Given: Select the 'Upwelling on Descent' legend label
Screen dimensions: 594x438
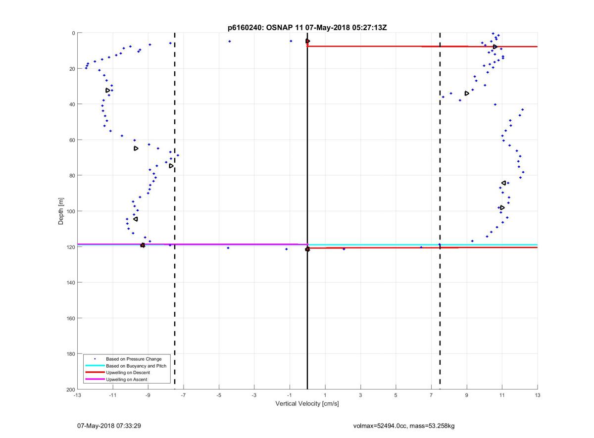Looking at the screenshot, I should tap(128, 373).
